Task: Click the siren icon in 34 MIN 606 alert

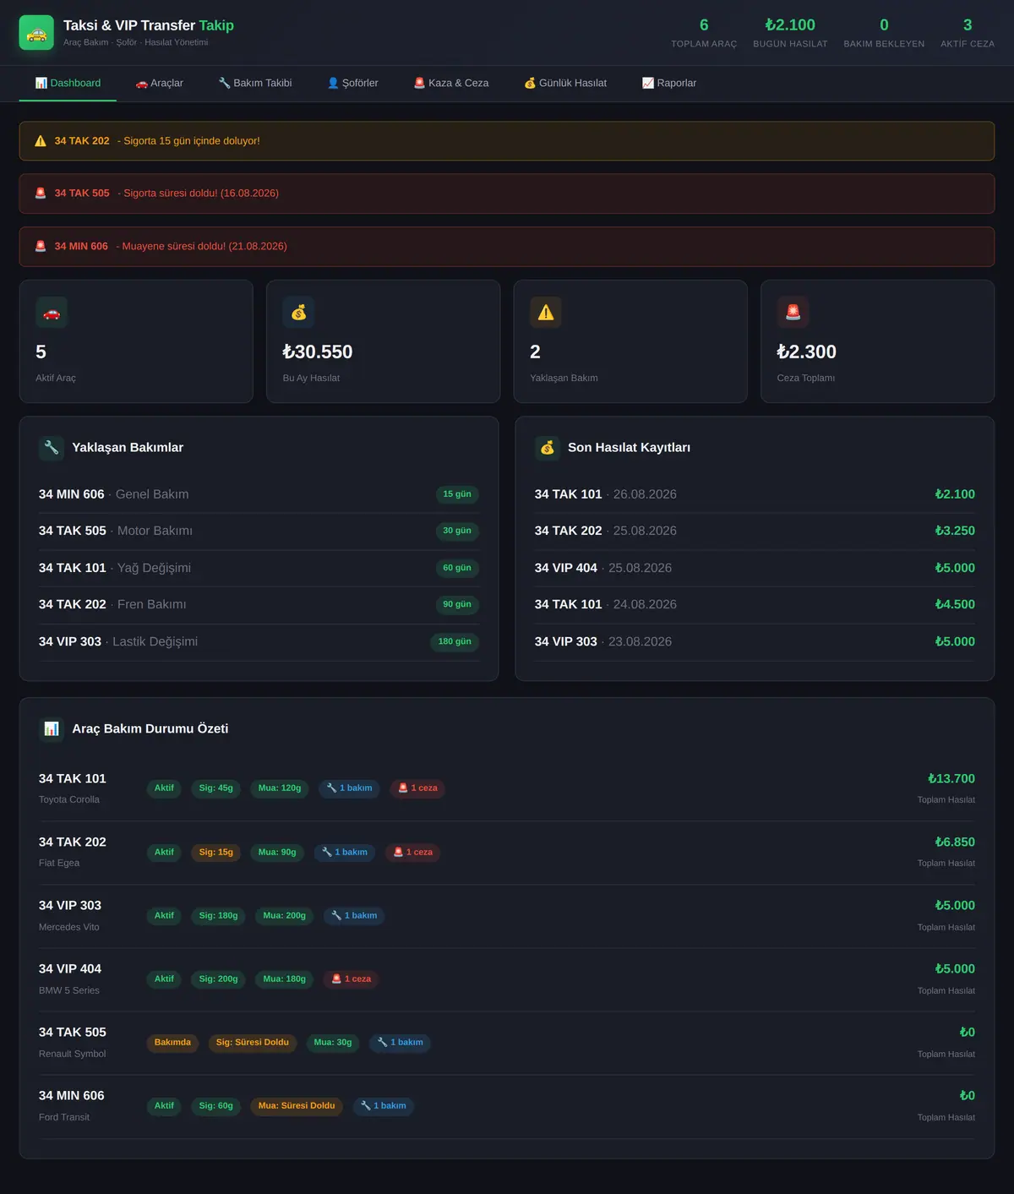Action: 41,246
